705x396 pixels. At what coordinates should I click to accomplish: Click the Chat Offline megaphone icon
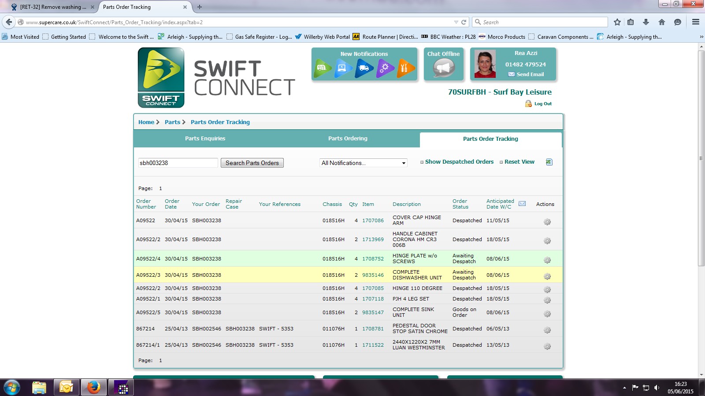coord(443,68)
